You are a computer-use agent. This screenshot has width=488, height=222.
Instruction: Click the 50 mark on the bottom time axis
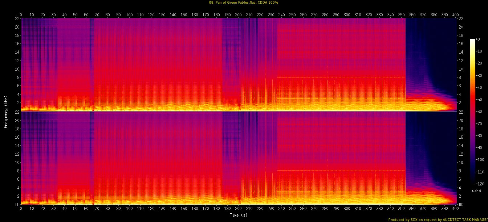tap(75, 209)
